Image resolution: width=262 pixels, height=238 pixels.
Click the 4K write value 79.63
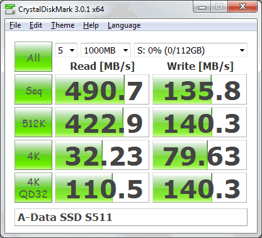pos(200,155)
